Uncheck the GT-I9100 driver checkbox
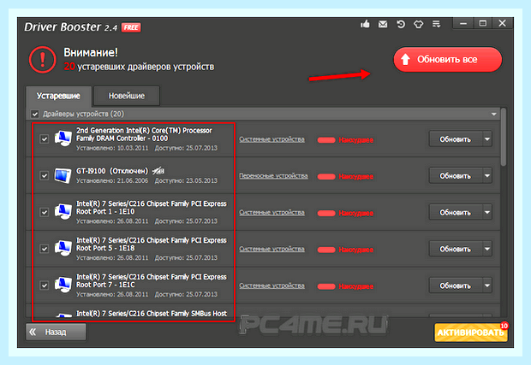Viewport: 531px width, 365px height. tap(44, 175)
